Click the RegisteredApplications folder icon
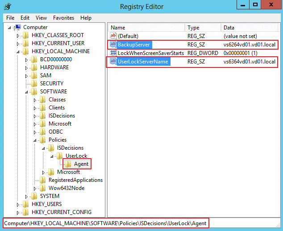This screenshot has width=283, height=231. [42, 180]
